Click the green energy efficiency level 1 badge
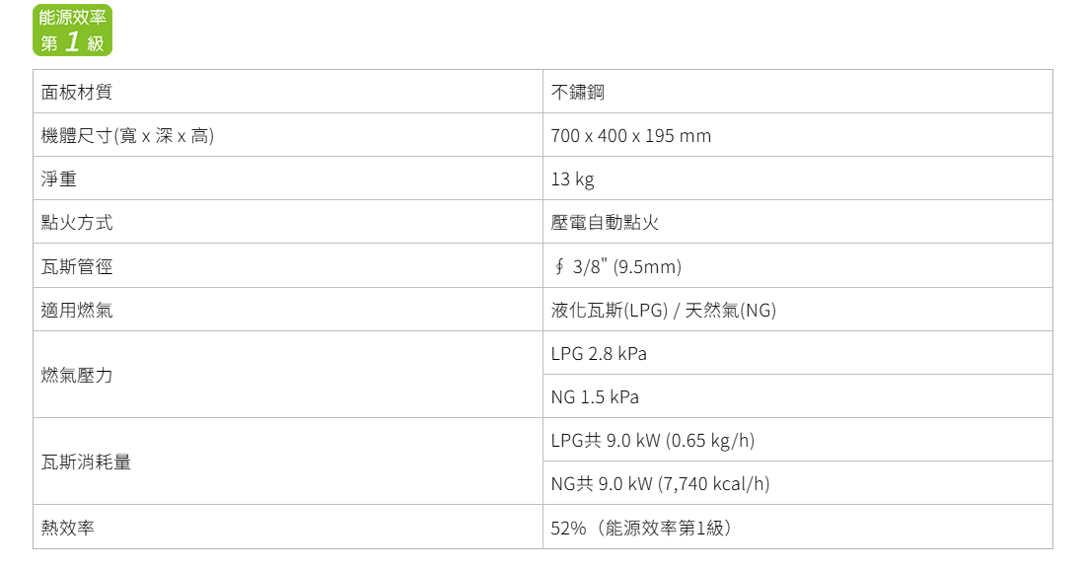The image size is (1085, 568). point(72,30)
